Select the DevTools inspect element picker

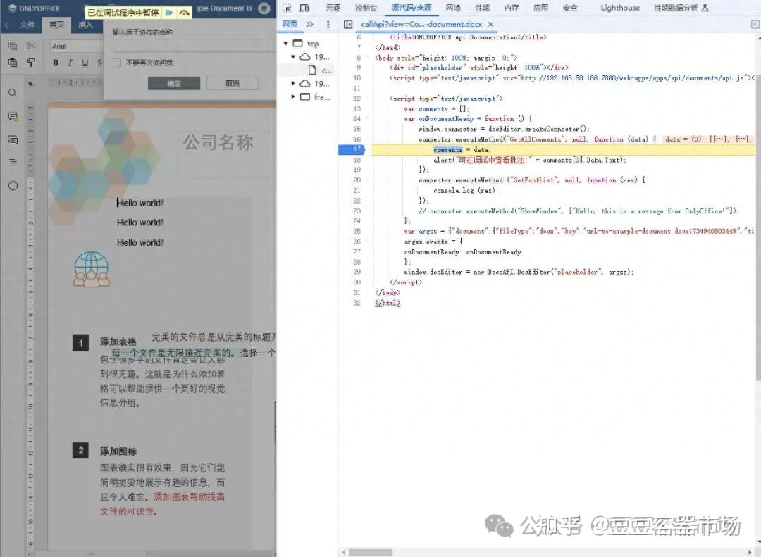pyautogui.click(x=287, y=8)
